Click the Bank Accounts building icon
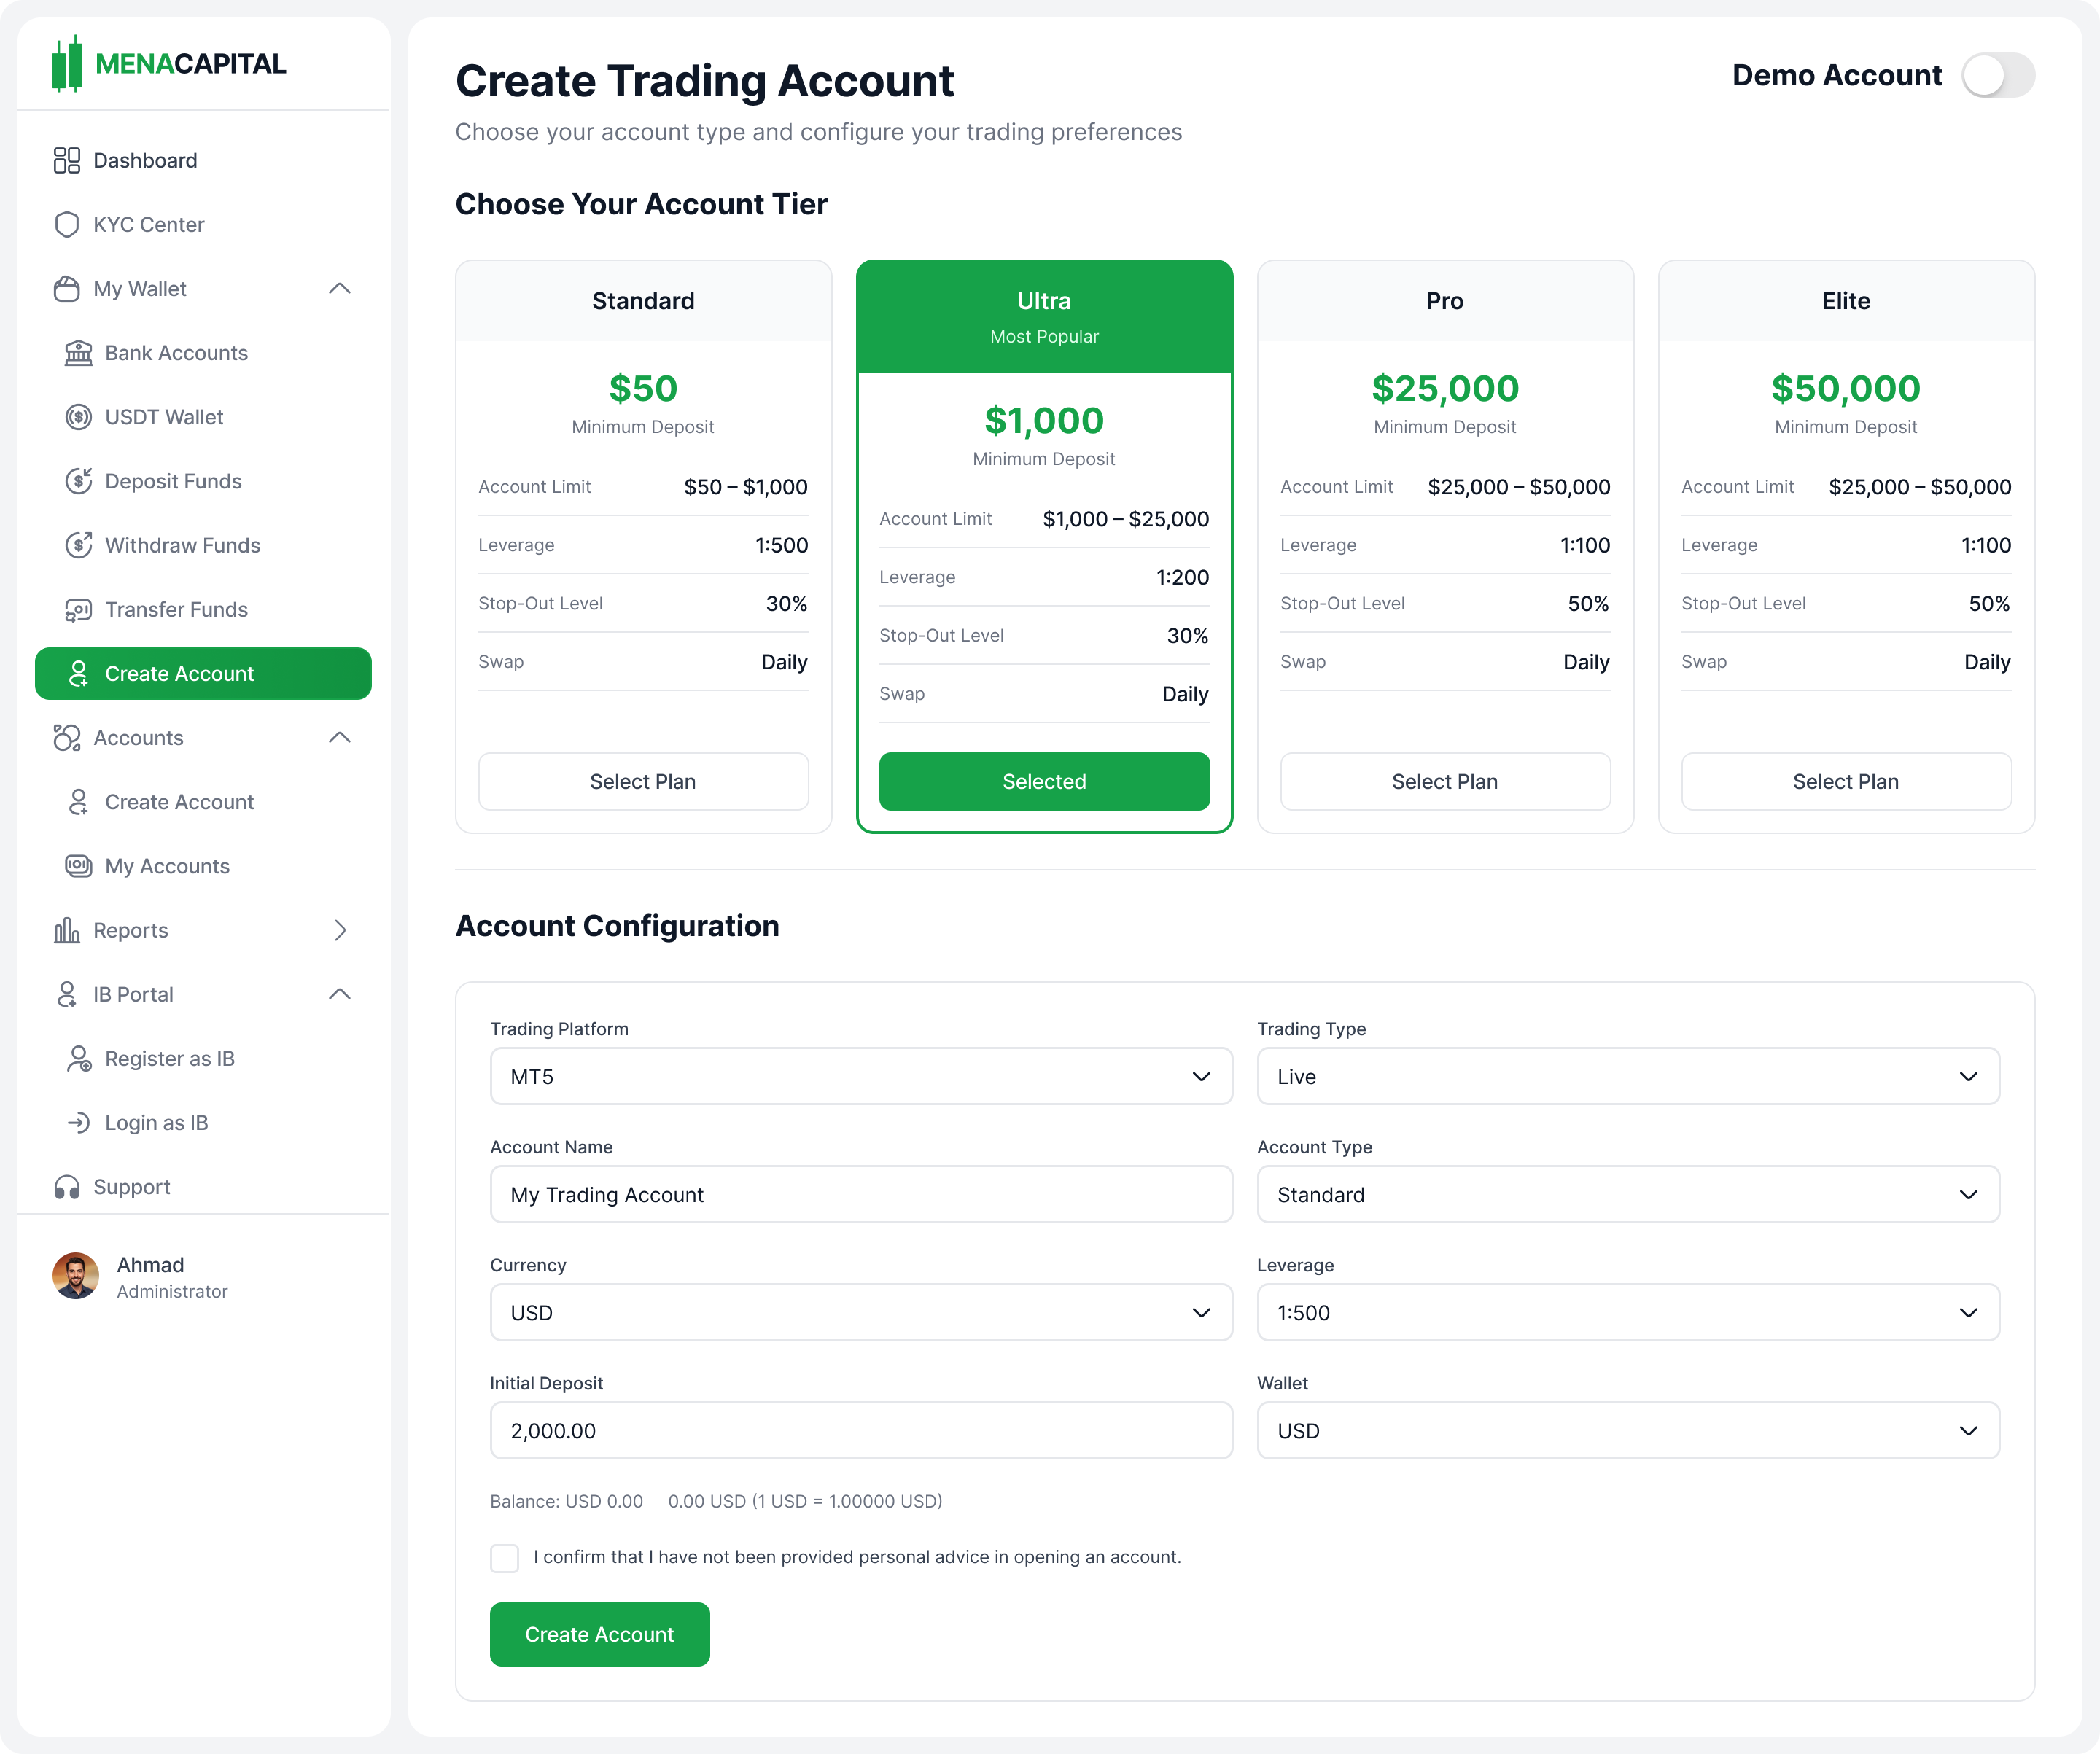 [79, 353]
